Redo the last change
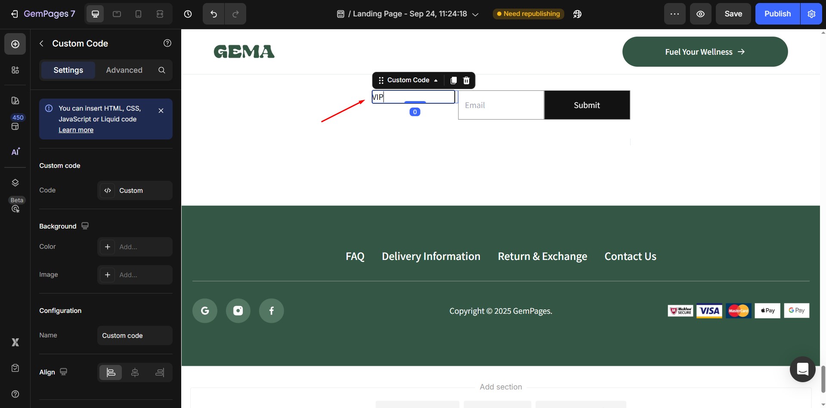 click(x=235, y=14)
